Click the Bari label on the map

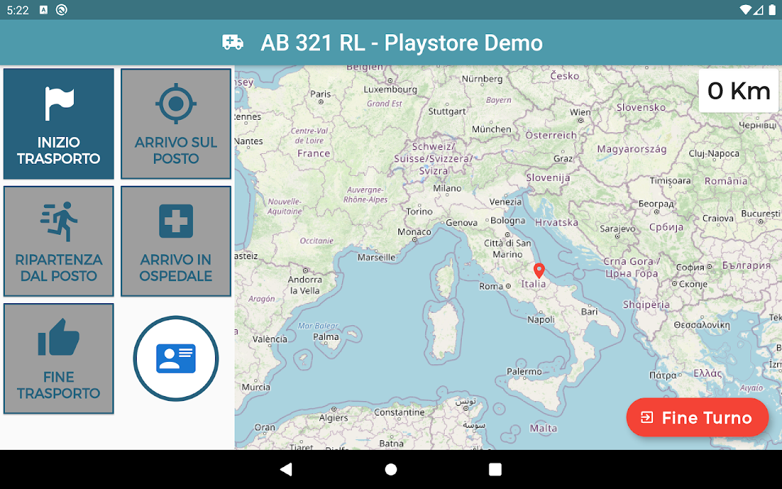590,311
